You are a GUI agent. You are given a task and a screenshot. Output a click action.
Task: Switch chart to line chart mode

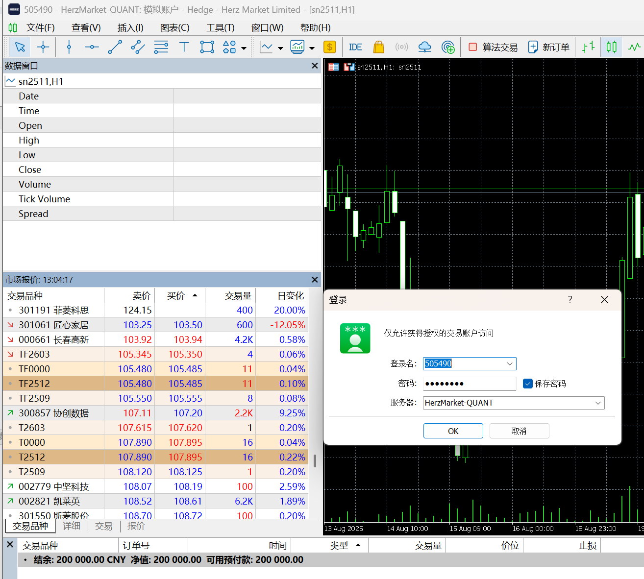tap(634, 47)
